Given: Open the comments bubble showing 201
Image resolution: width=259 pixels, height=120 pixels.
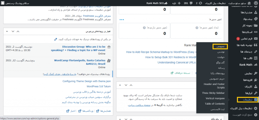Looking at the screenshot, I should (191, 3).
